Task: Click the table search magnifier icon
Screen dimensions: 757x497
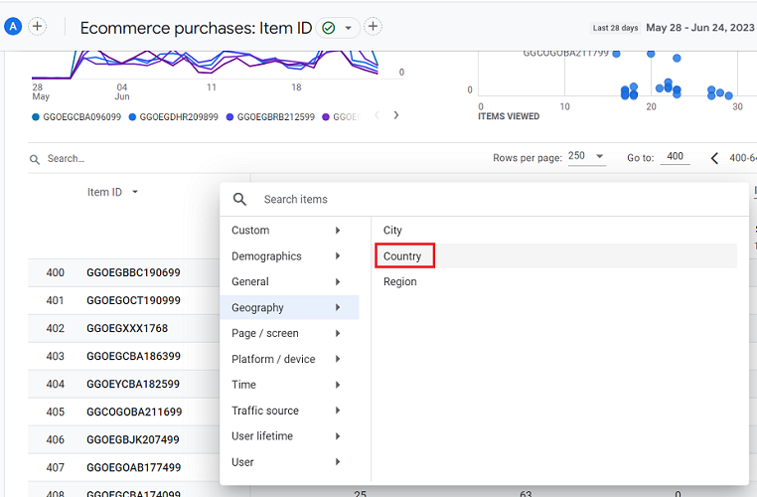Action: pos(35,159)
